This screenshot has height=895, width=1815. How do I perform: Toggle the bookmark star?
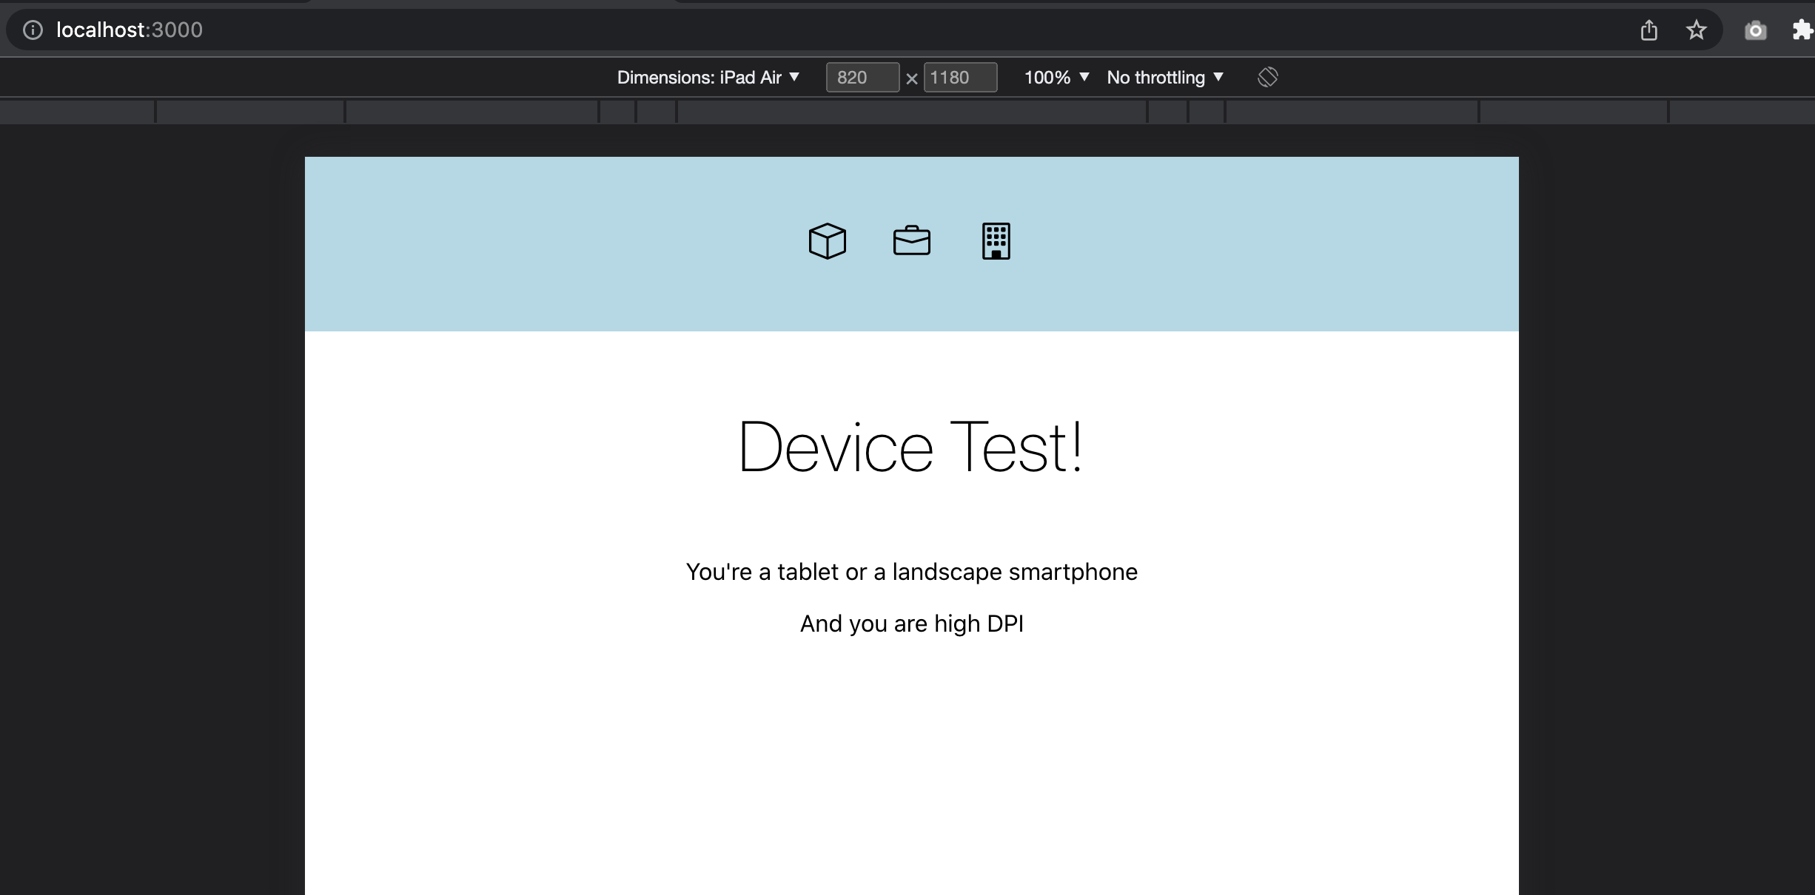click(1696, 30)
